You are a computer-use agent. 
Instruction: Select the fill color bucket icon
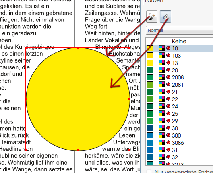tap(165, 17)
